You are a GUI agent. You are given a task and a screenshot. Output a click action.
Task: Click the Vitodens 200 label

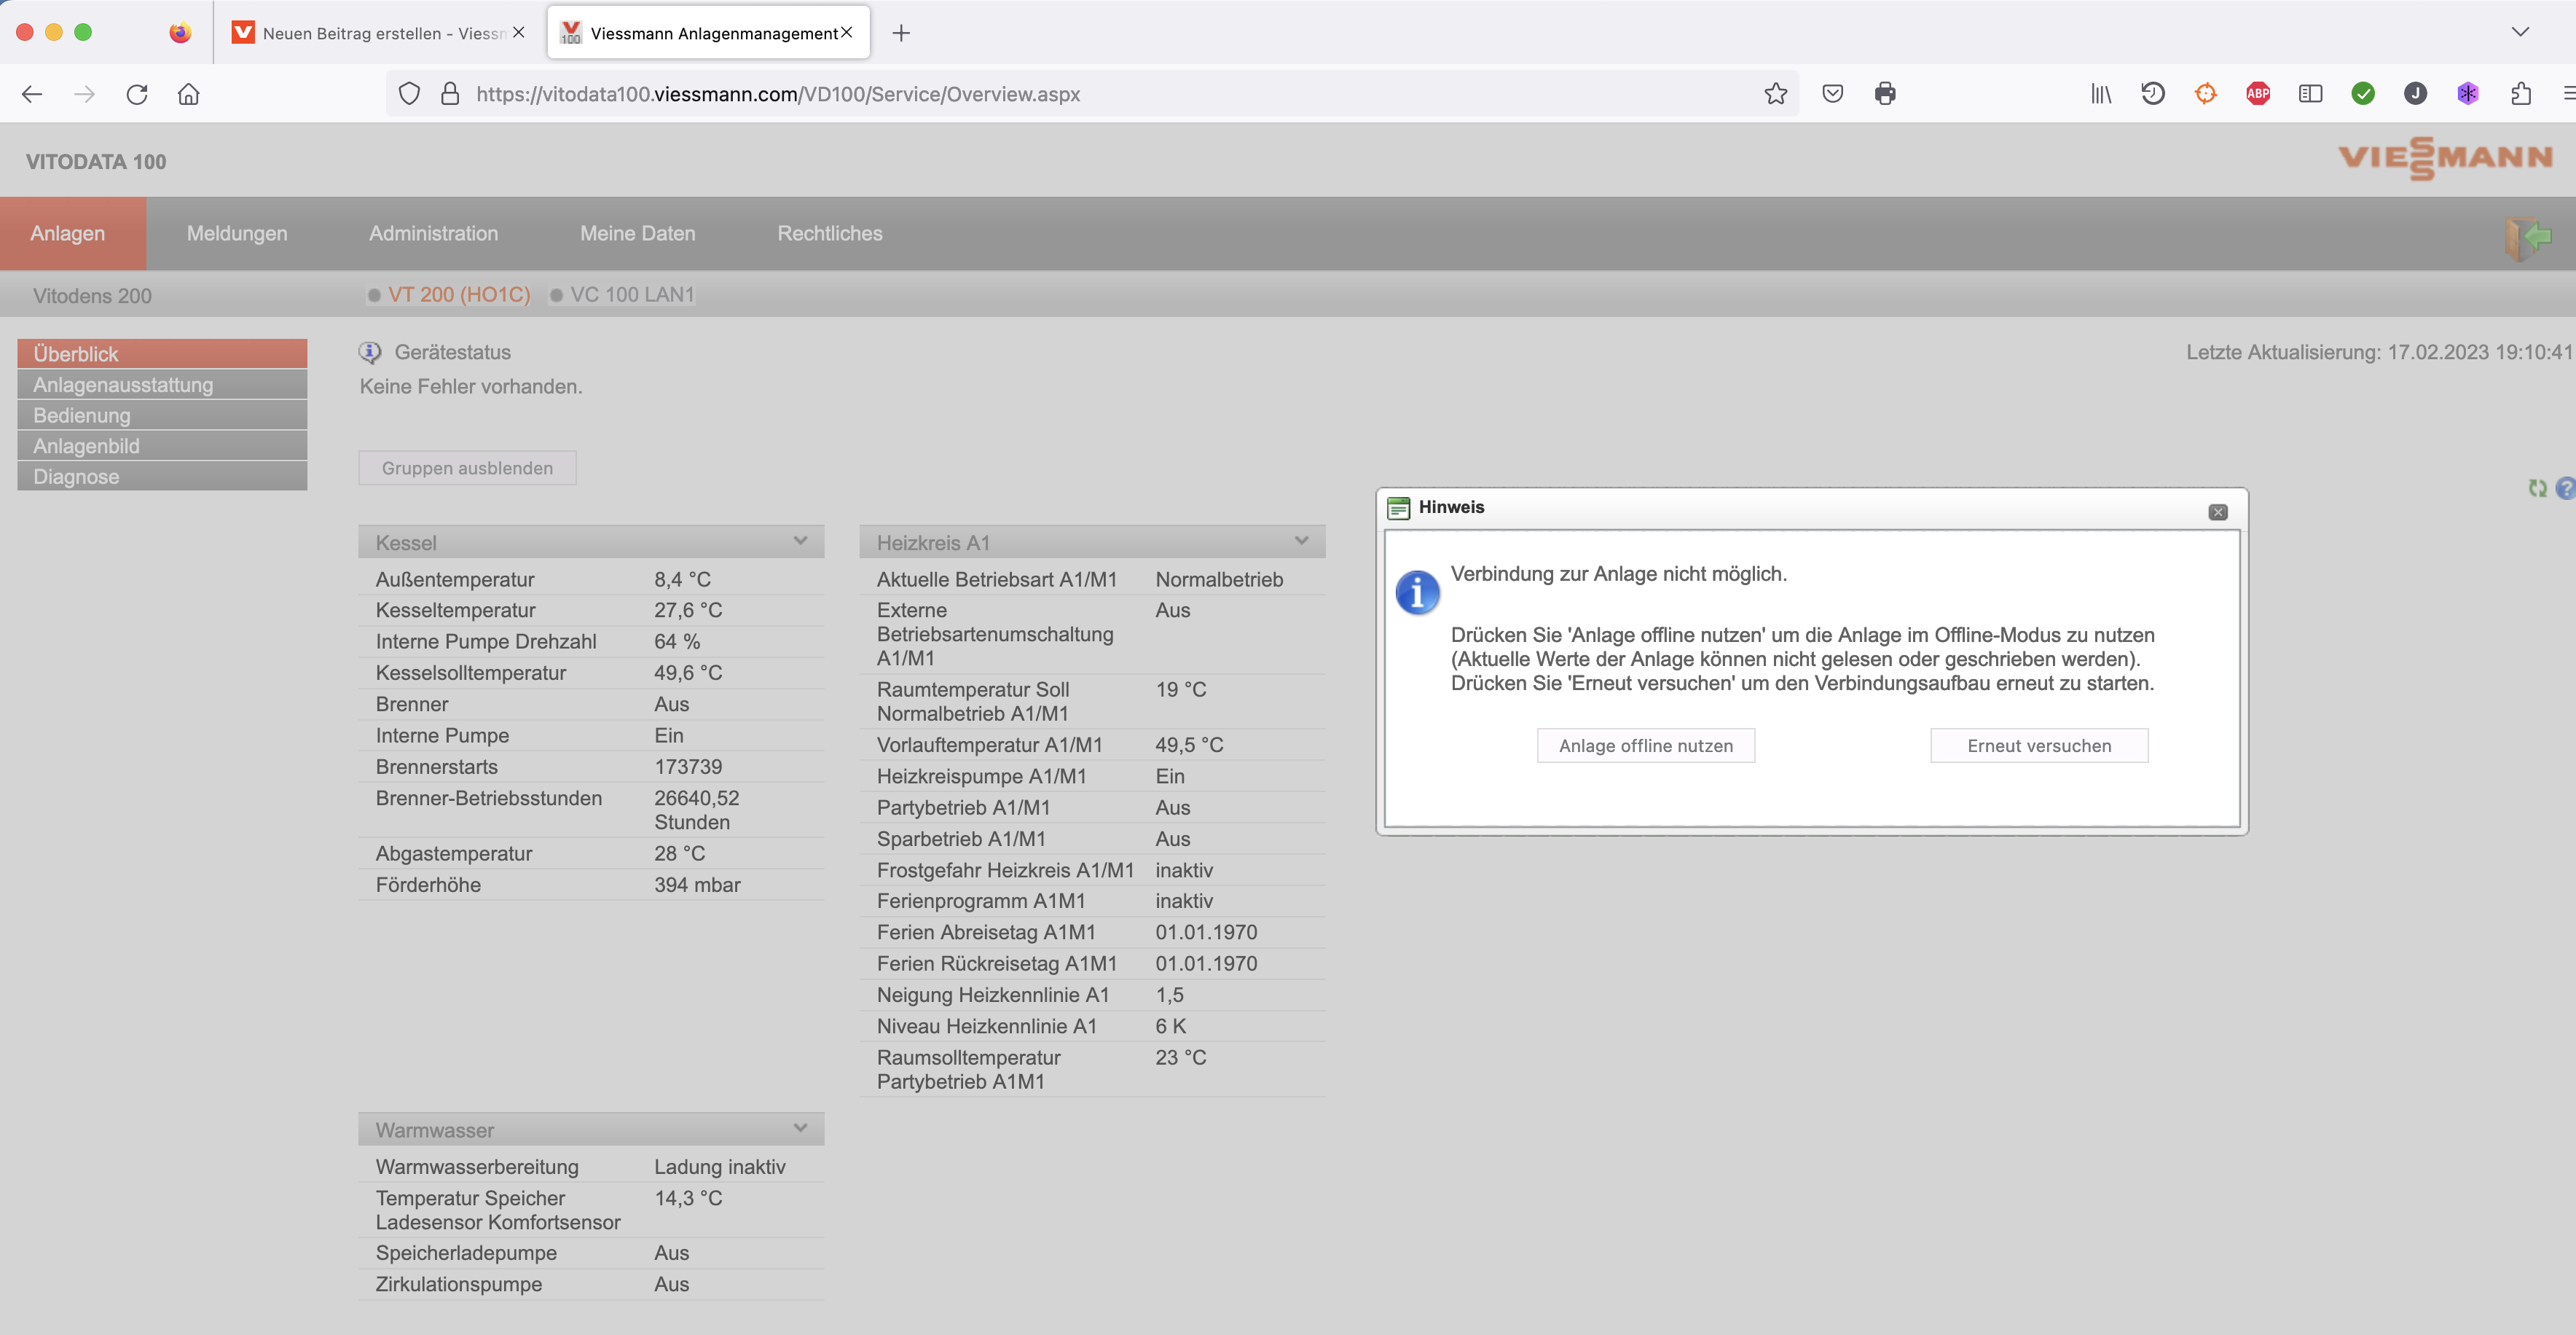(92, 296)
